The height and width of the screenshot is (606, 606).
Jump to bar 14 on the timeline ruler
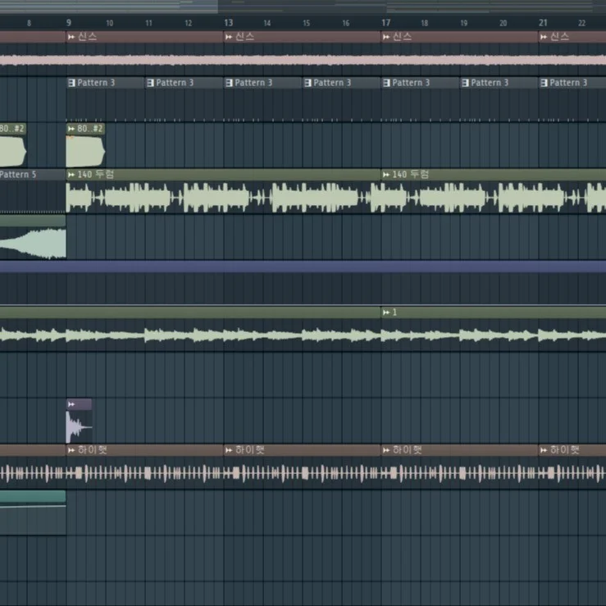click(x=267, y=23)
